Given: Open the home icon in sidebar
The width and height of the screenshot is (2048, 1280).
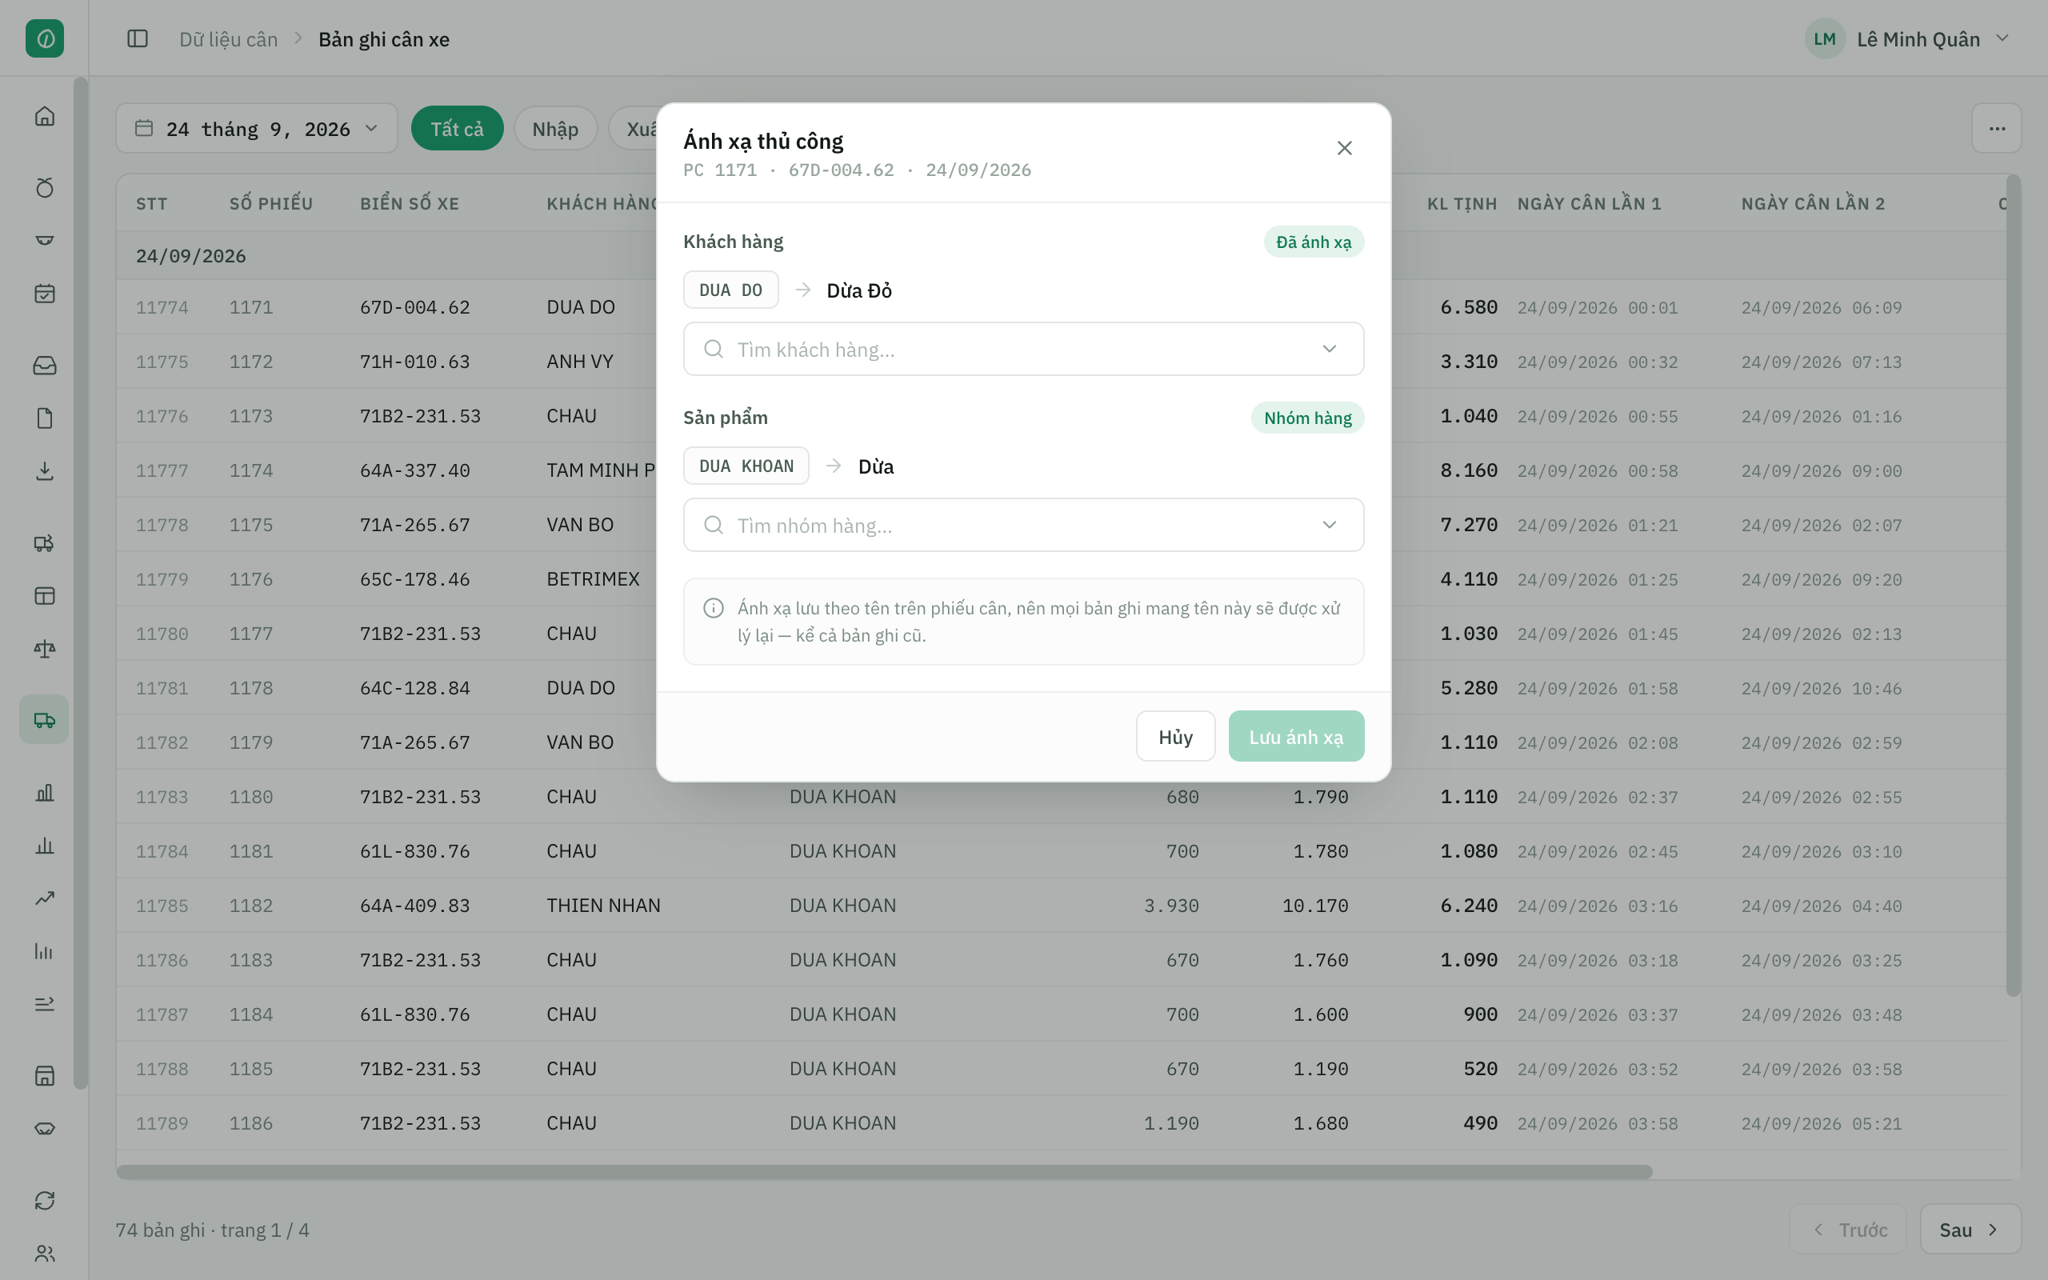Looking at the screenshot, I should 45,116.
